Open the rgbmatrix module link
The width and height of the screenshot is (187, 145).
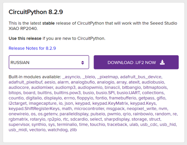[18, 119]
